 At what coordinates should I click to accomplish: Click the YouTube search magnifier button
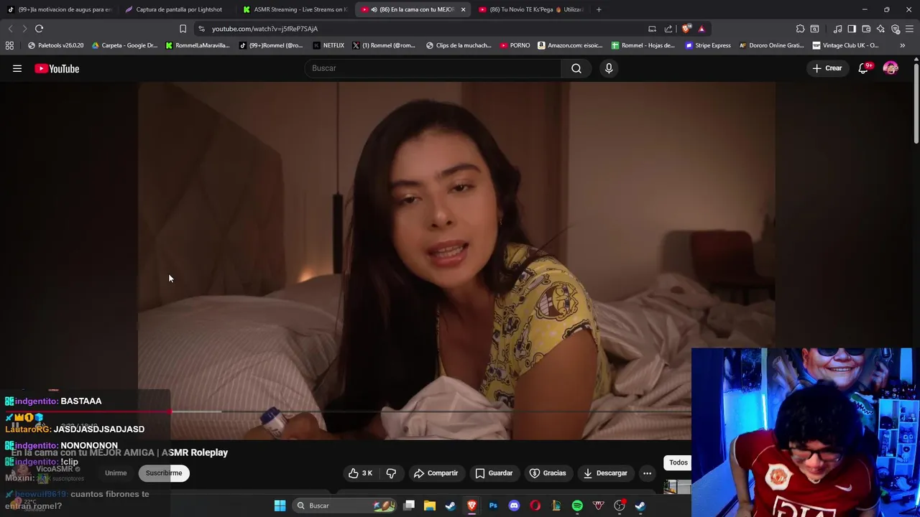coord(576,68)
